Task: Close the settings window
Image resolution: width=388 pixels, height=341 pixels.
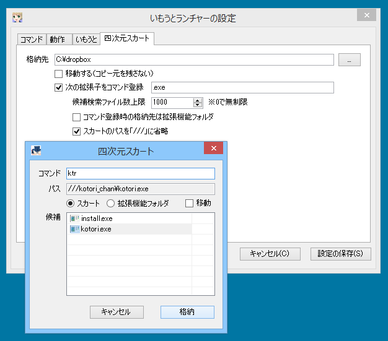Action: point(366,15)
